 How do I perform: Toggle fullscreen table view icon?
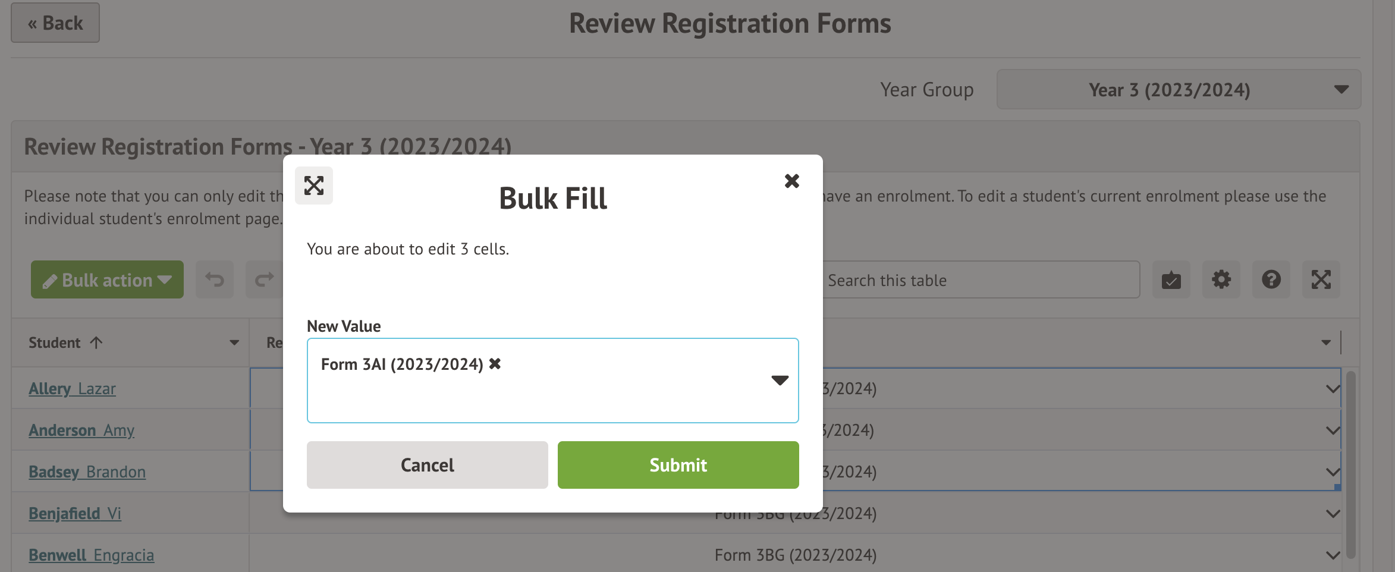[x=1321, y=279]
